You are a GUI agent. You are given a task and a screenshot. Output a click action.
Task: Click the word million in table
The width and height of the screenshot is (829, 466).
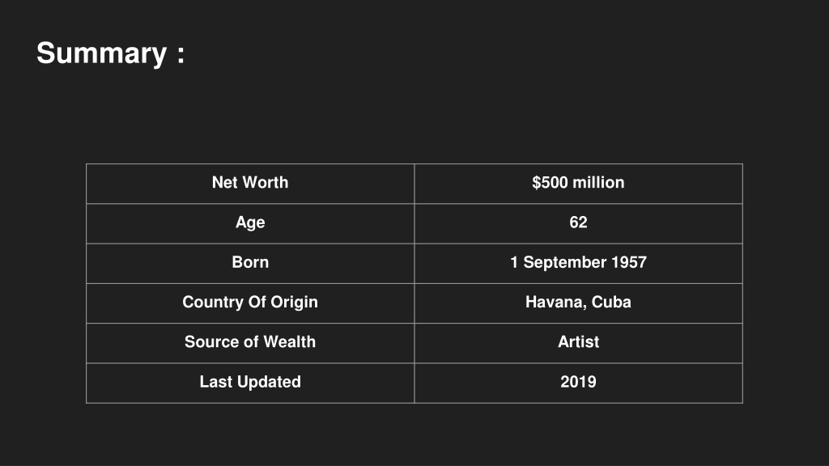tap(598, 182)
